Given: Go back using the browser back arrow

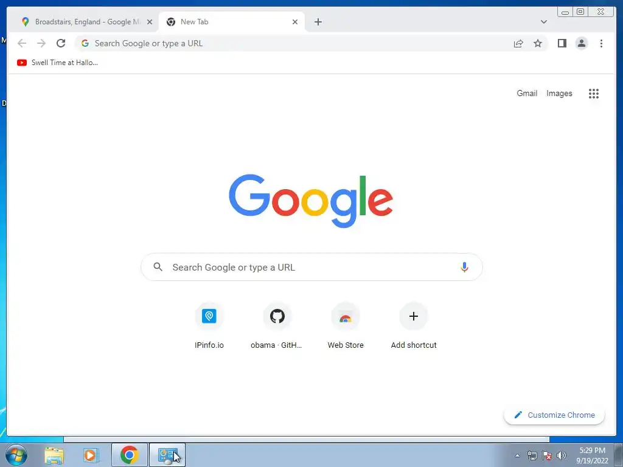Looking at the screenshot, I should (22, 43).
